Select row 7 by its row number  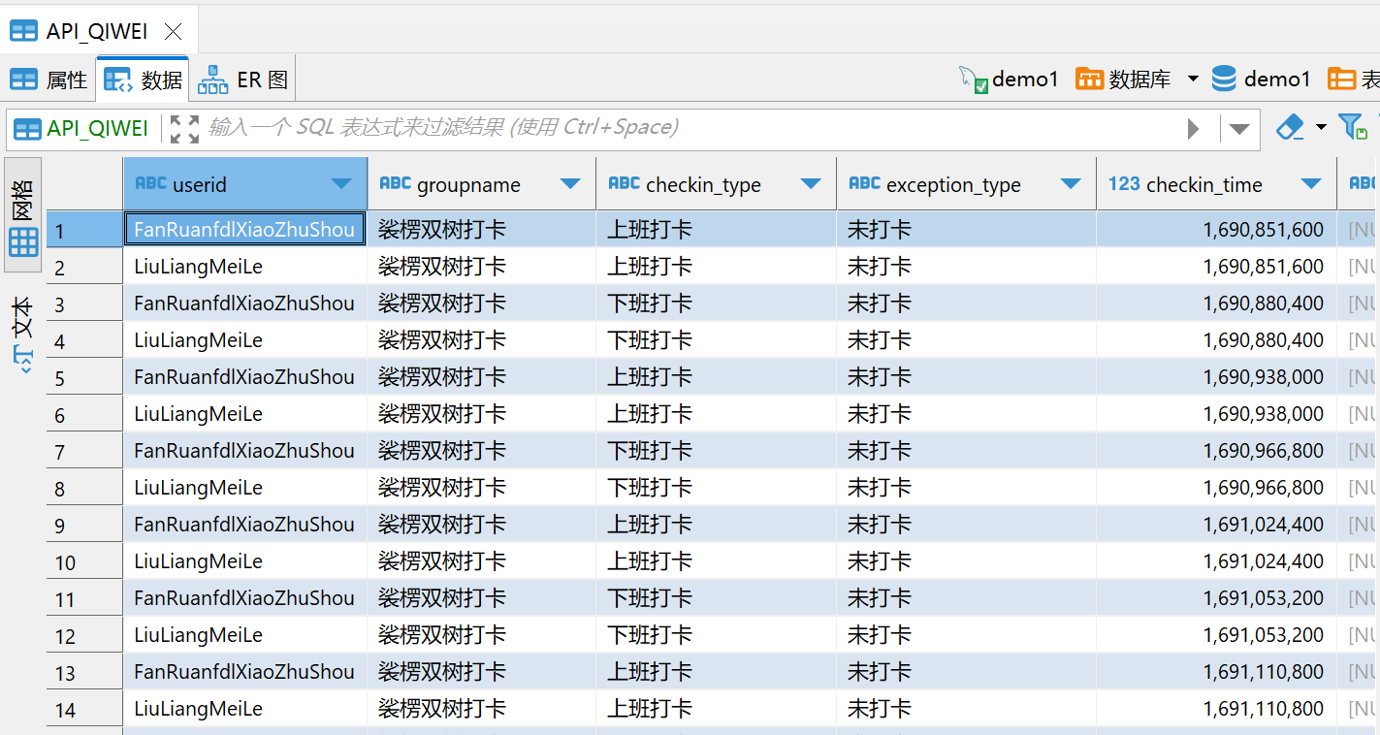tap(84, 451)
